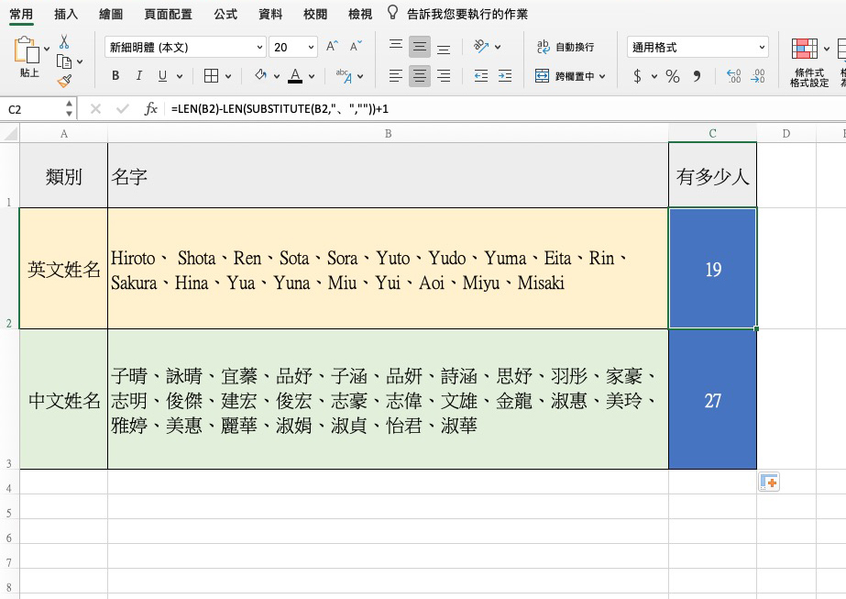Switch to the 公式 ribbon tab
This screenshot has height=599, width=846.
pos(224,14)
